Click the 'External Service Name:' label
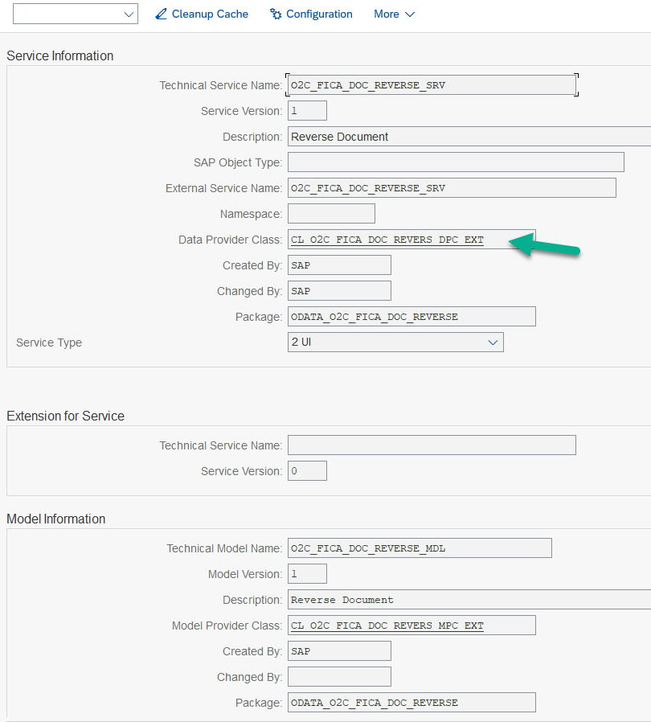Viewport: 651px width, 722px height. 223,188
